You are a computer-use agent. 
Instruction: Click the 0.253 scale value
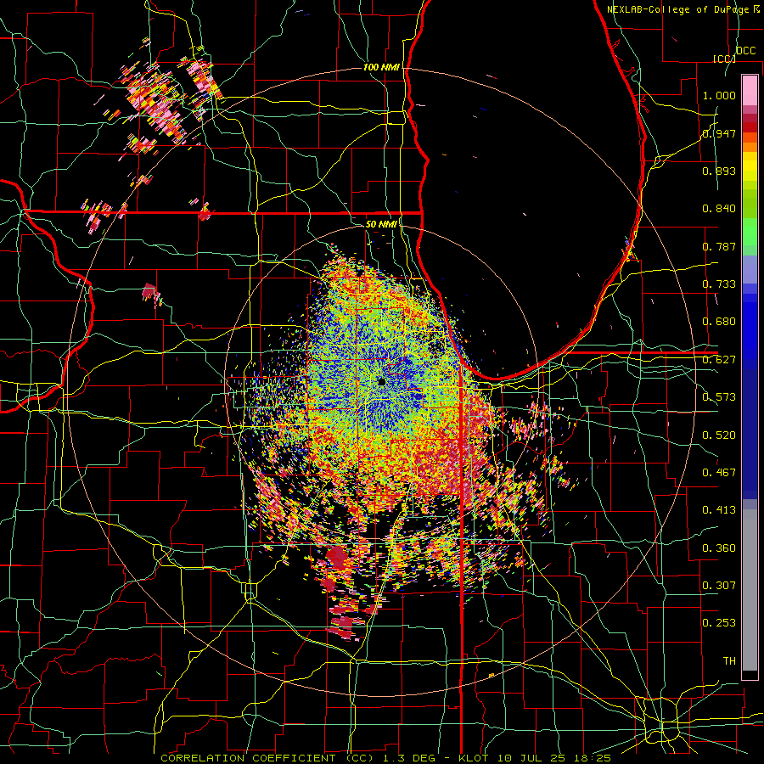(x=719, y=623)
